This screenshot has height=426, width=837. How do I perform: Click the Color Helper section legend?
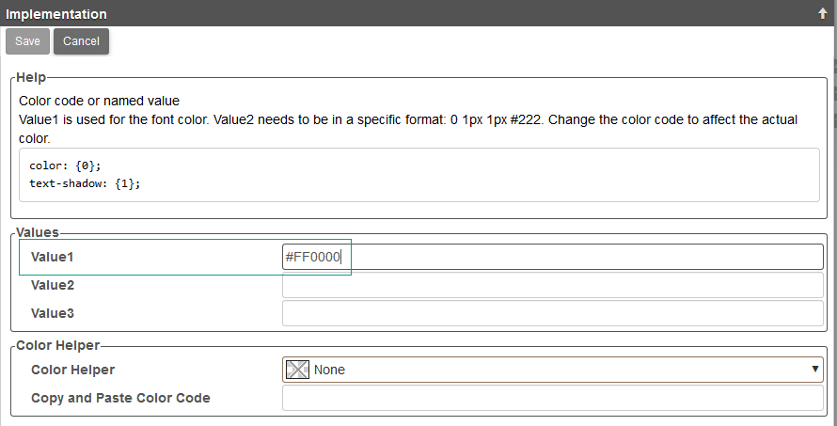tap(57, 345)
